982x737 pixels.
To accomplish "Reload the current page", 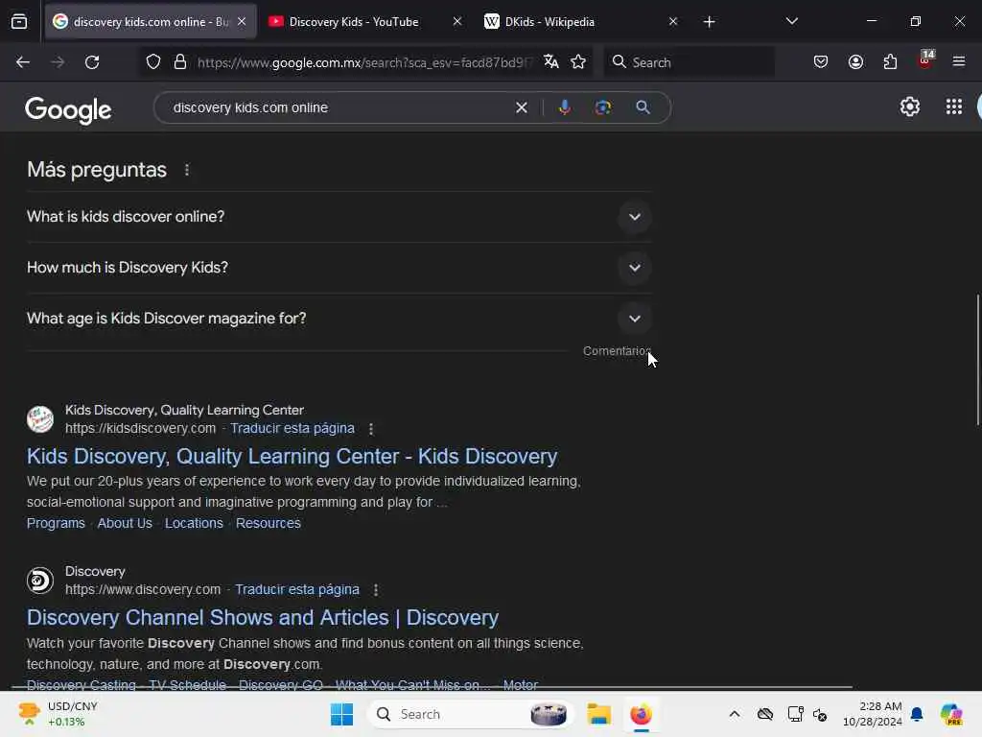I will coord(92,62).
